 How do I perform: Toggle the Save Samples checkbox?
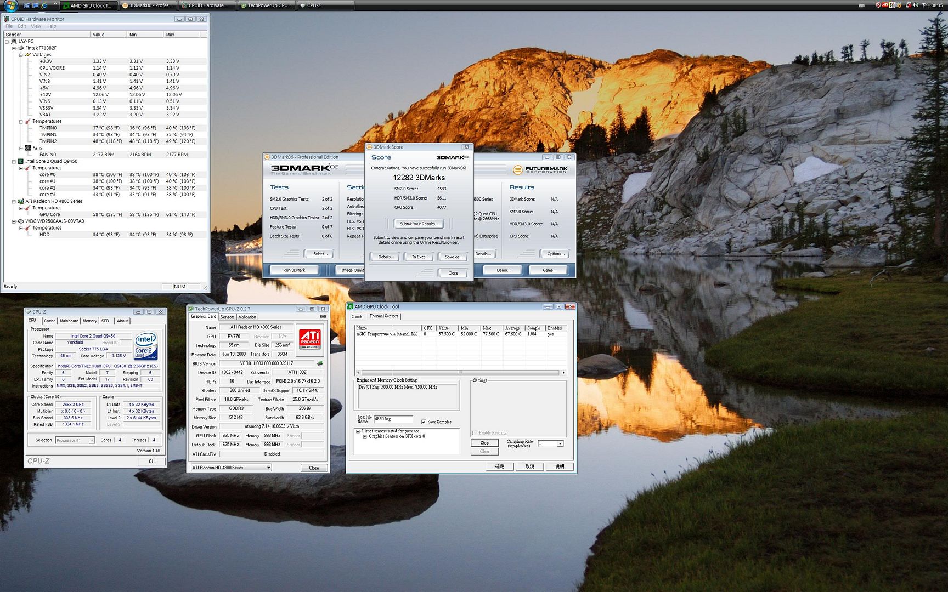pyautogui.click(x=423, y=422)
